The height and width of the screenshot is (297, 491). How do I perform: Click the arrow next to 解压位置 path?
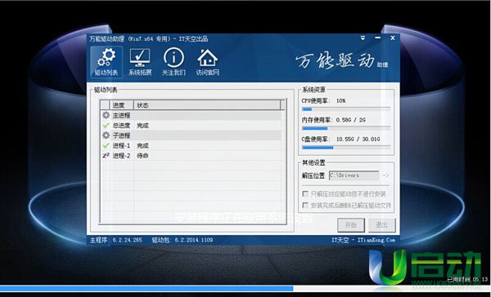point(385,175)
